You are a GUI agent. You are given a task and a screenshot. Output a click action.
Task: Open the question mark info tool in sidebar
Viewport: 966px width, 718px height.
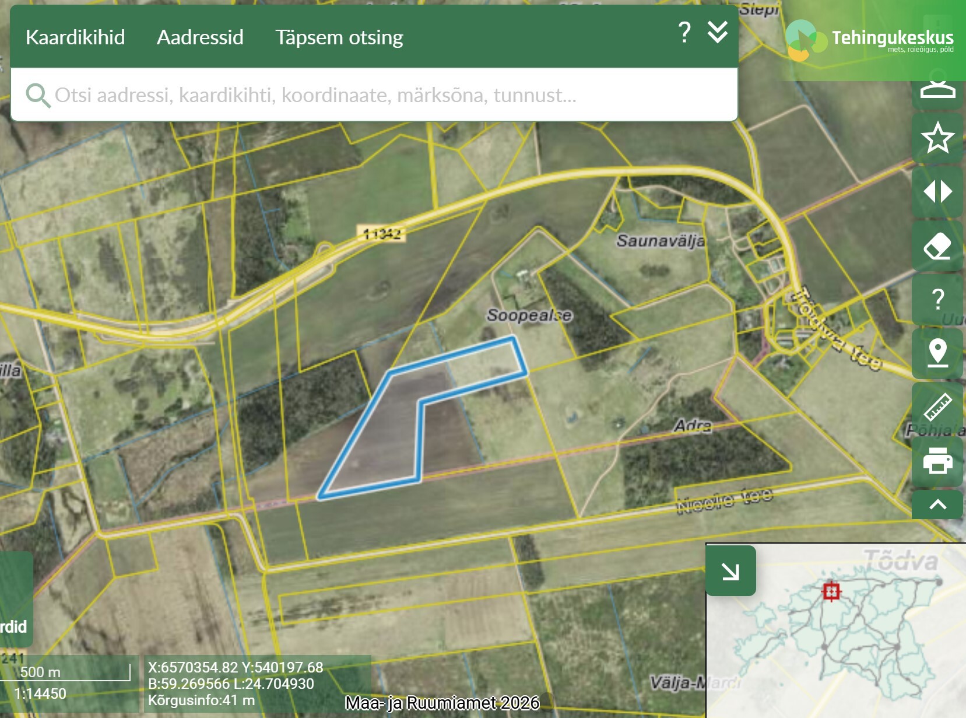pyautogui.click(x=937, y=299)
